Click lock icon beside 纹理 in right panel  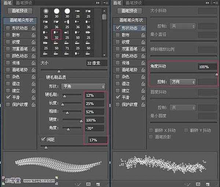143,42
